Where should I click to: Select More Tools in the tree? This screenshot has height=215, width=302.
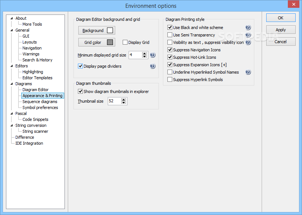(x=32, y=24)
